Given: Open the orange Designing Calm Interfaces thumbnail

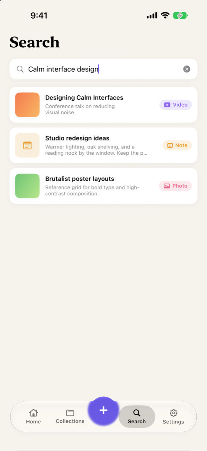Looking at the screenshot, I should click(x=27, y=105).
